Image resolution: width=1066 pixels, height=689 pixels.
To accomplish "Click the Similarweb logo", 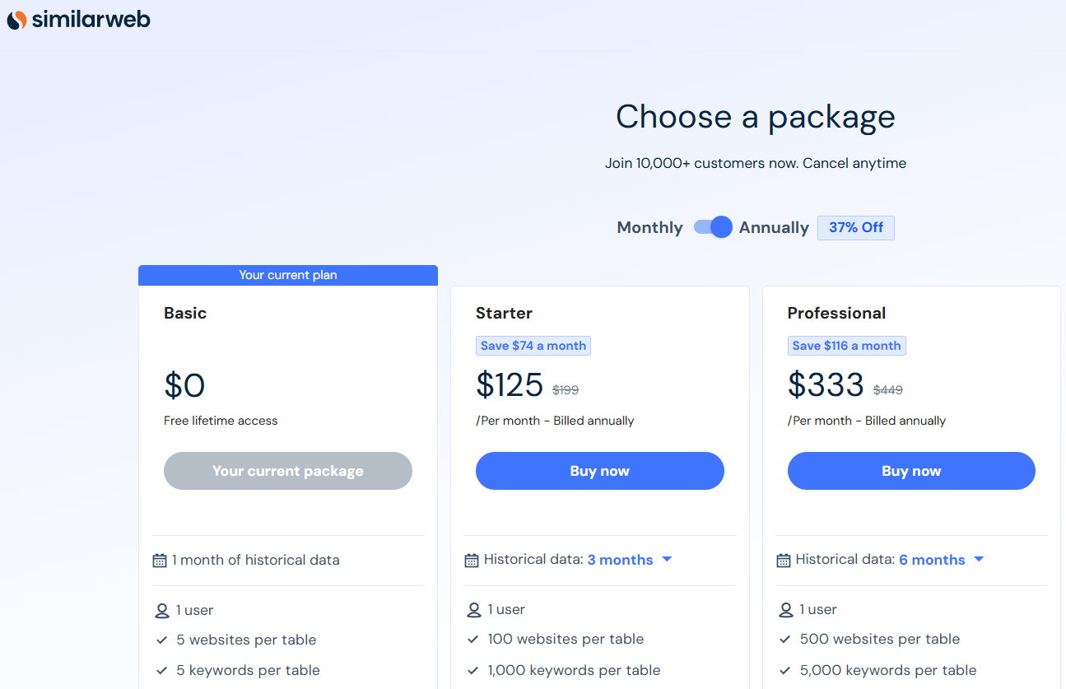I will pos(78,18).
